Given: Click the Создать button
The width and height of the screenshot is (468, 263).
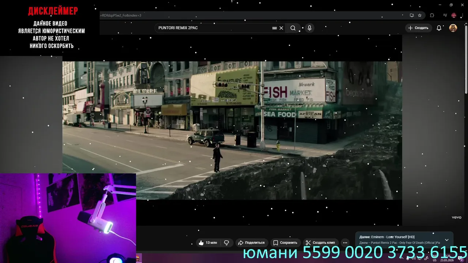Looking at the screenshot, I should coord(418,28).
